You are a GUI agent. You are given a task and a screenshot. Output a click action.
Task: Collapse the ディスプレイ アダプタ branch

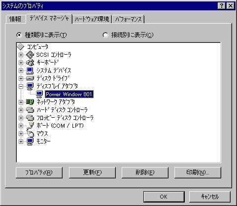coord(21,86)
